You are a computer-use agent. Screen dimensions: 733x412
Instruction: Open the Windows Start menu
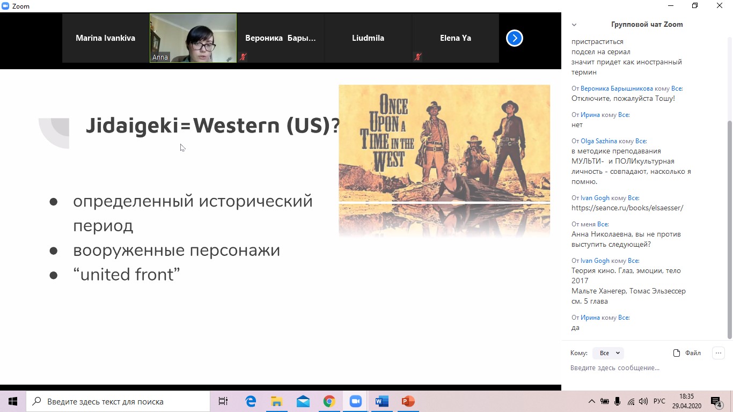[x=13, y=401]
